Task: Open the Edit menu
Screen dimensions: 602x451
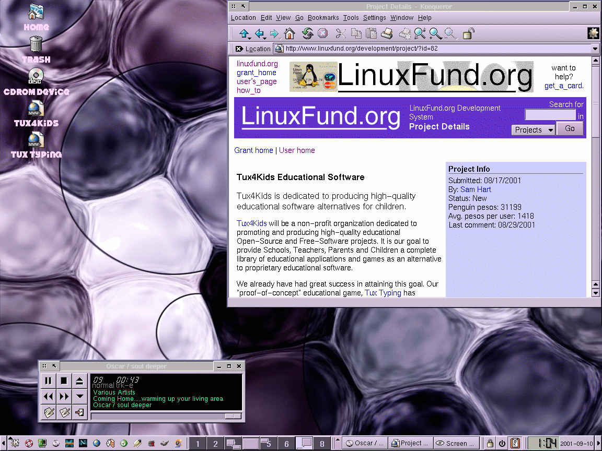Action: [x=266, y=18]
